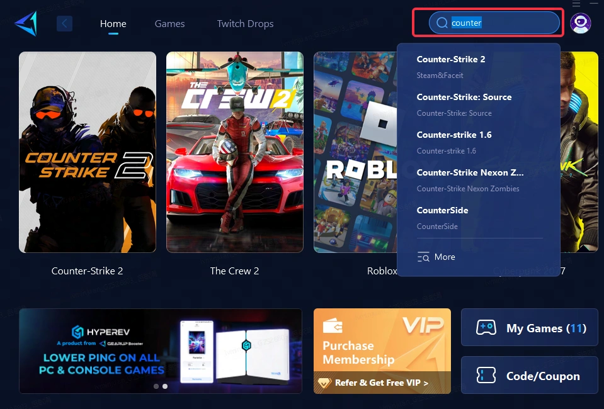Click the Counter-Strike 2 title below card
Viewport: 604px width, 409px height.
87,271
